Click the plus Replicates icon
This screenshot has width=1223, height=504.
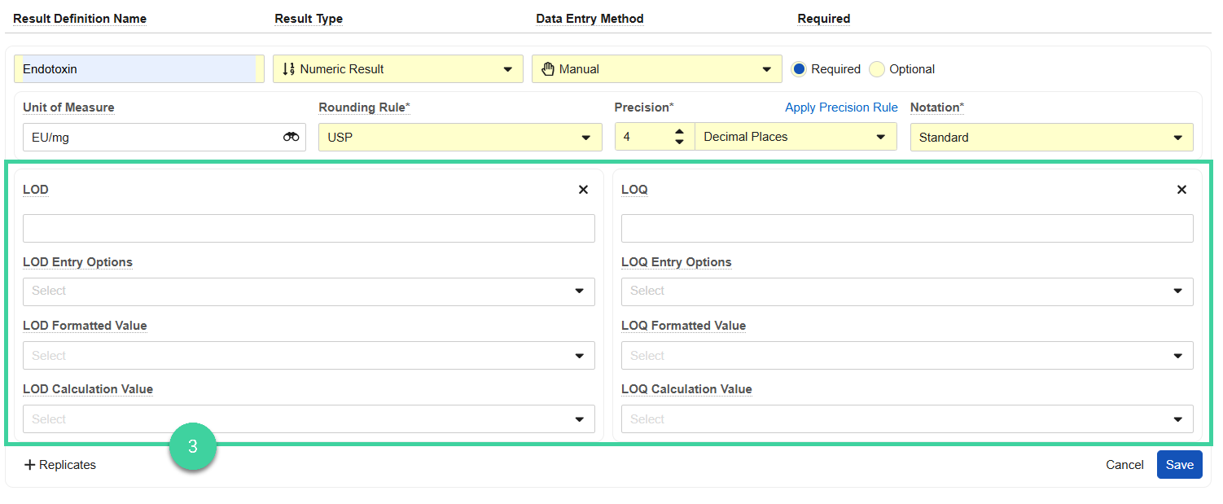coord(30,465)
